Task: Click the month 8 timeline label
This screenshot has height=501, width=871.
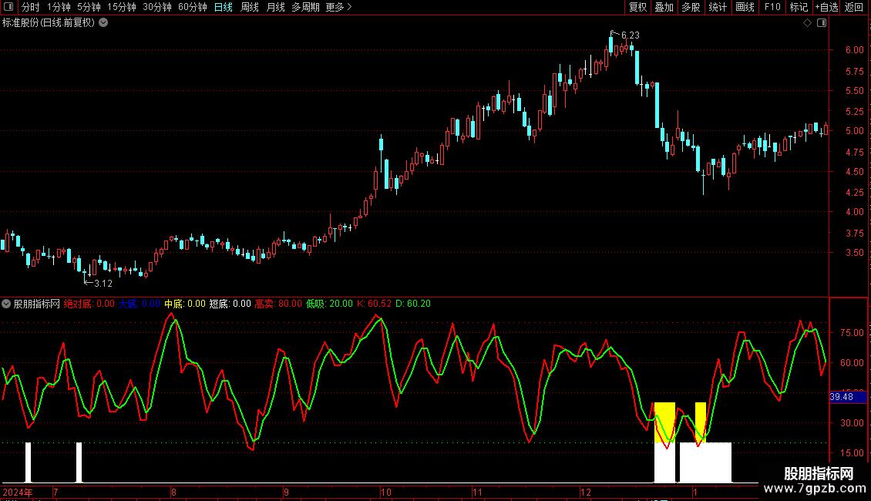Action: tap(174, 492)
